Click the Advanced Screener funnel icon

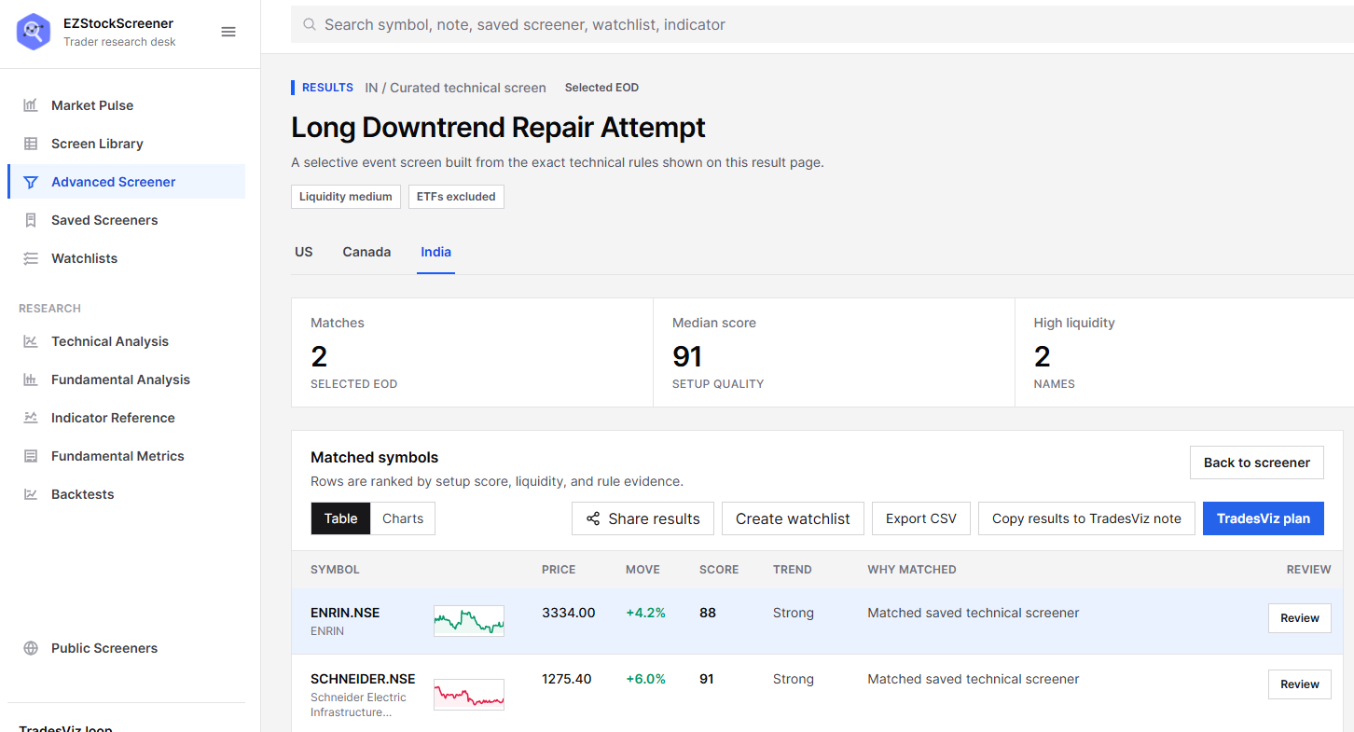[31, 182]
